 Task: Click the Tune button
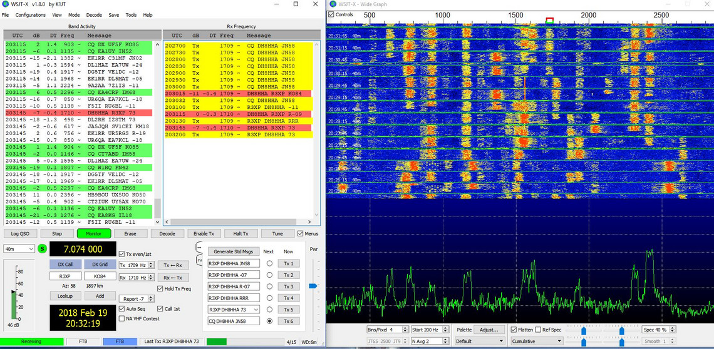(x=277, y=233)
